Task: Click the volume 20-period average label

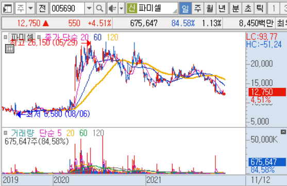Action: (x=71, y=133)
